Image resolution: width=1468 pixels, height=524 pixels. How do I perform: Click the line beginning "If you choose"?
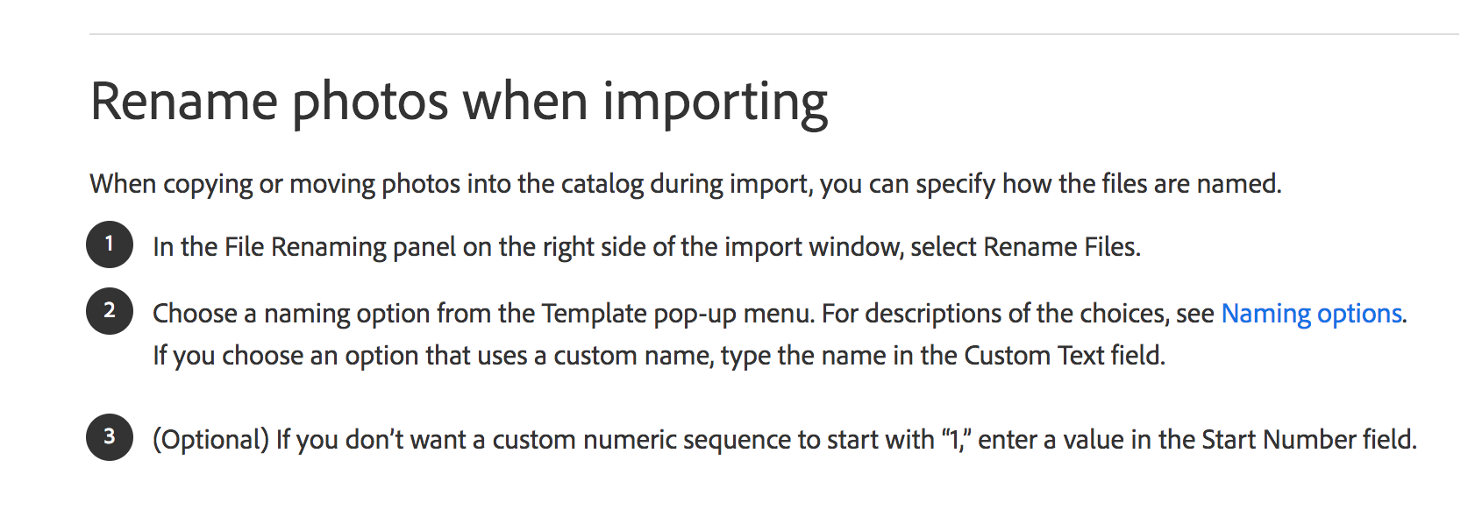point(658,356)
